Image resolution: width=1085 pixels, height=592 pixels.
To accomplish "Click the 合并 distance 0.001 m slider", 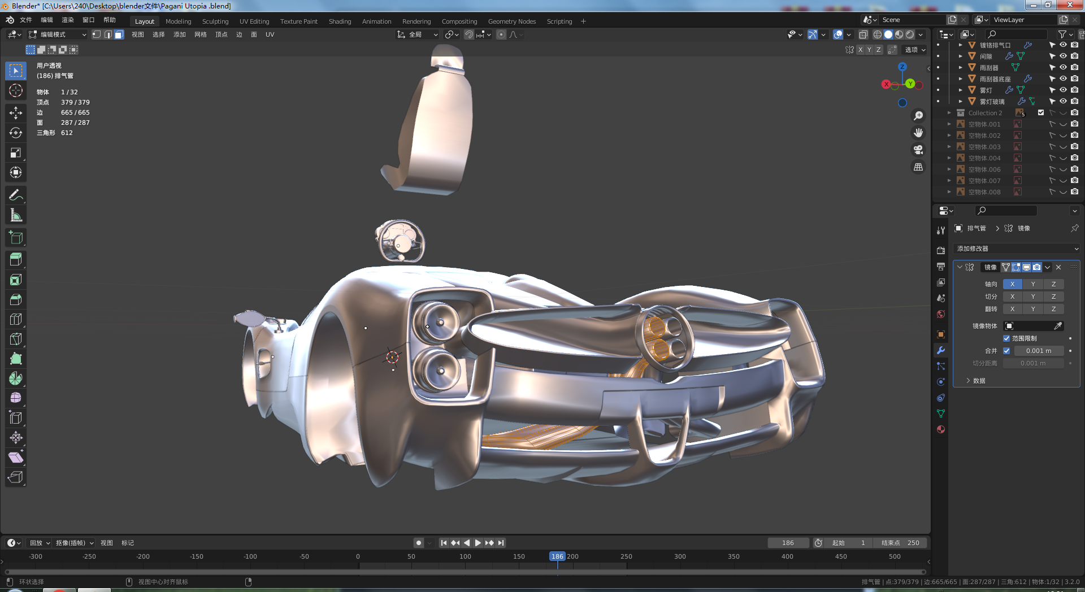I will 1039,351.
